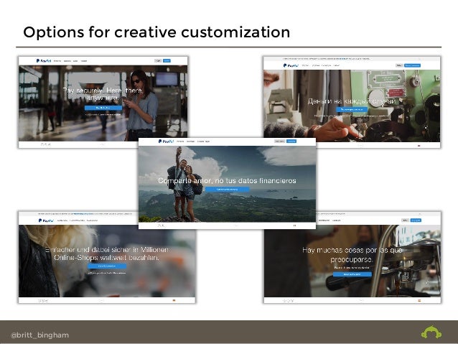This screenshot has height=344, width=458.
Task: Click blue header button on 'Hay muchas cosas' page
Action: click(416, 220)
